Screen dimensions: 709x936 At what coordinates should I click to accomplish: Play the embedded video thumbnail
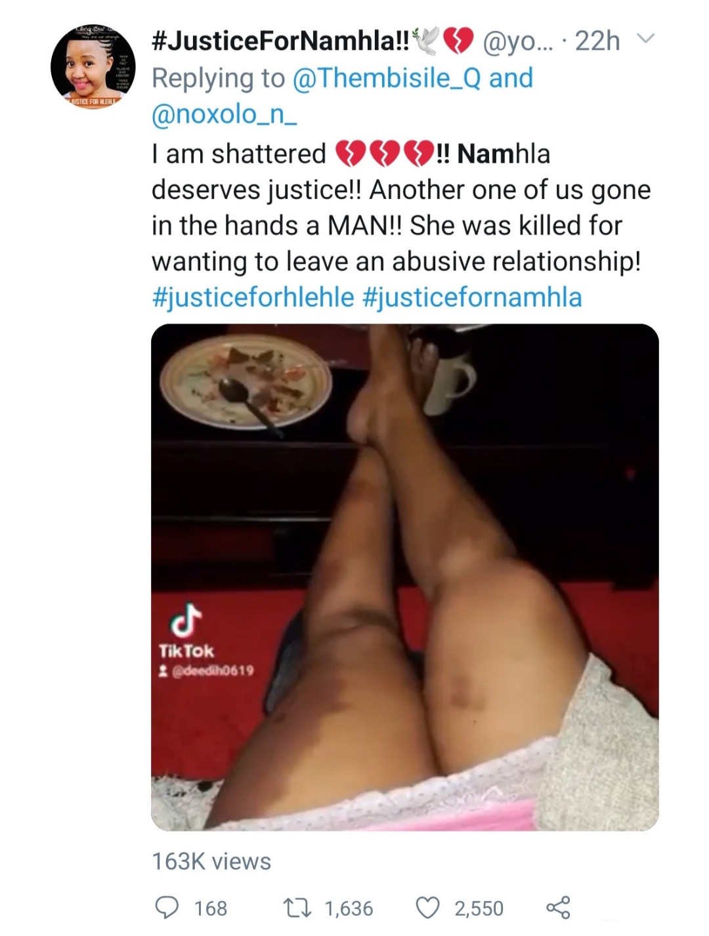tap(405, 577)
